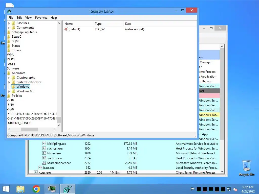Select the Status key
The height and width of the screenshot is (194, 259).
(16, 46)
